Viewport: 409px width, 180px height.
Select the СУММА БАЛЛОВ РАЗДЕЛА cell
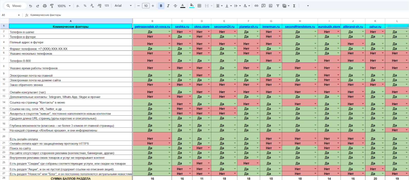71,178
